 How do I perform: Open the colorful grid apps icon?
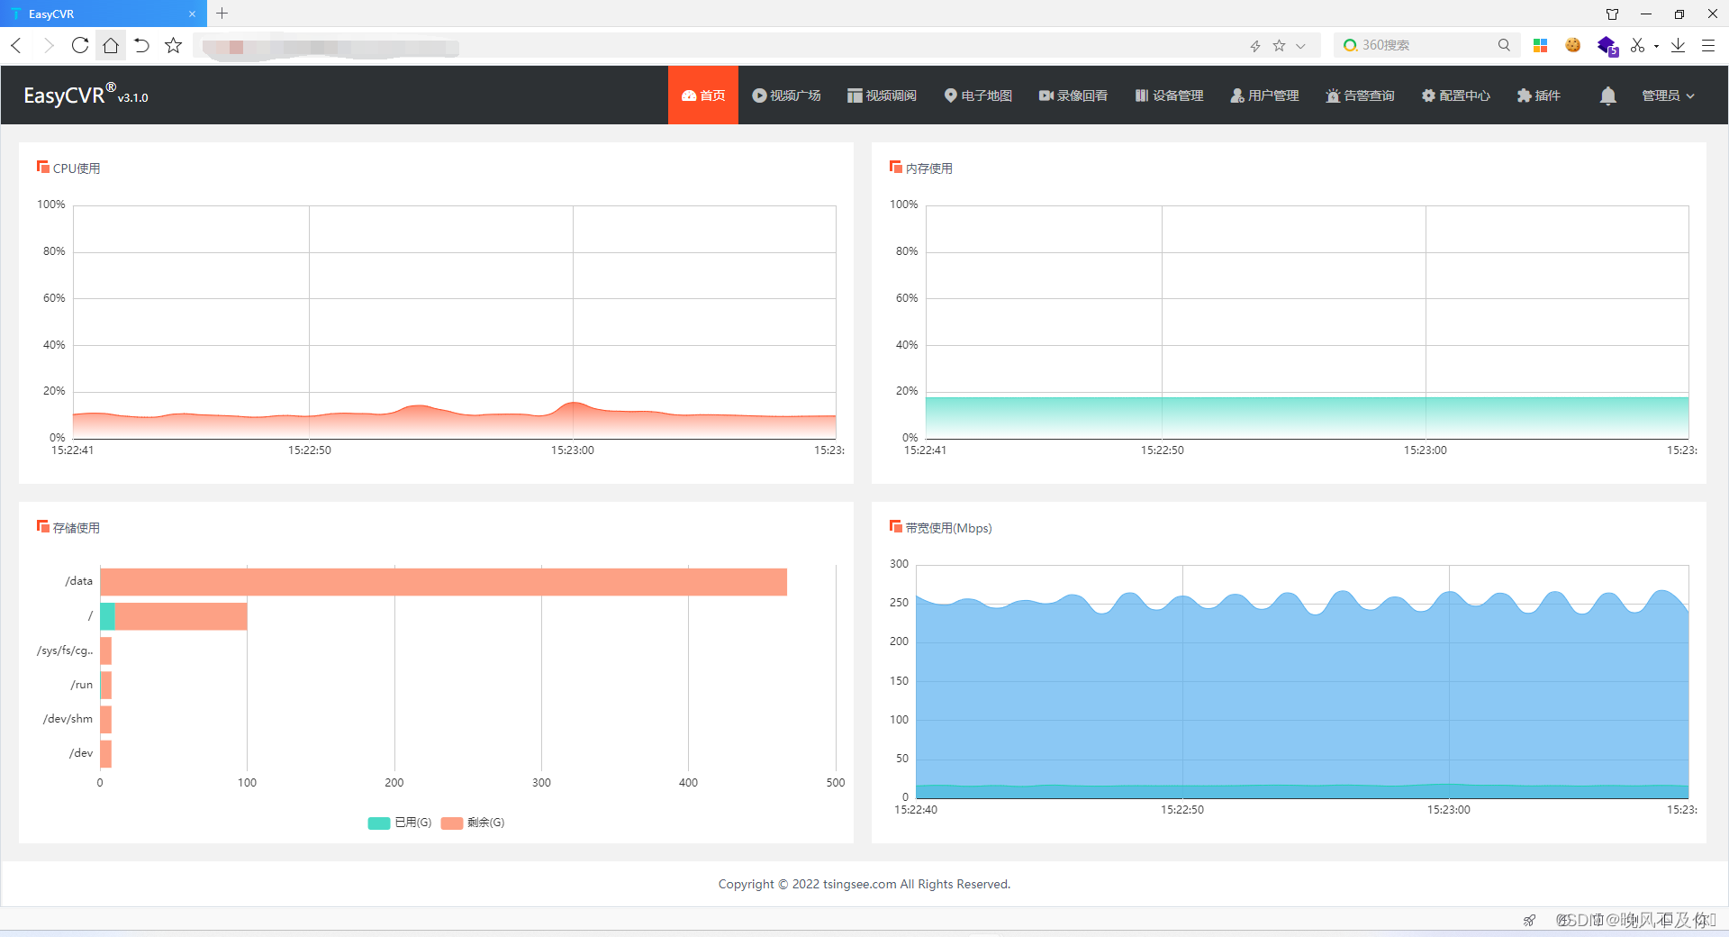coord(1540,45)
